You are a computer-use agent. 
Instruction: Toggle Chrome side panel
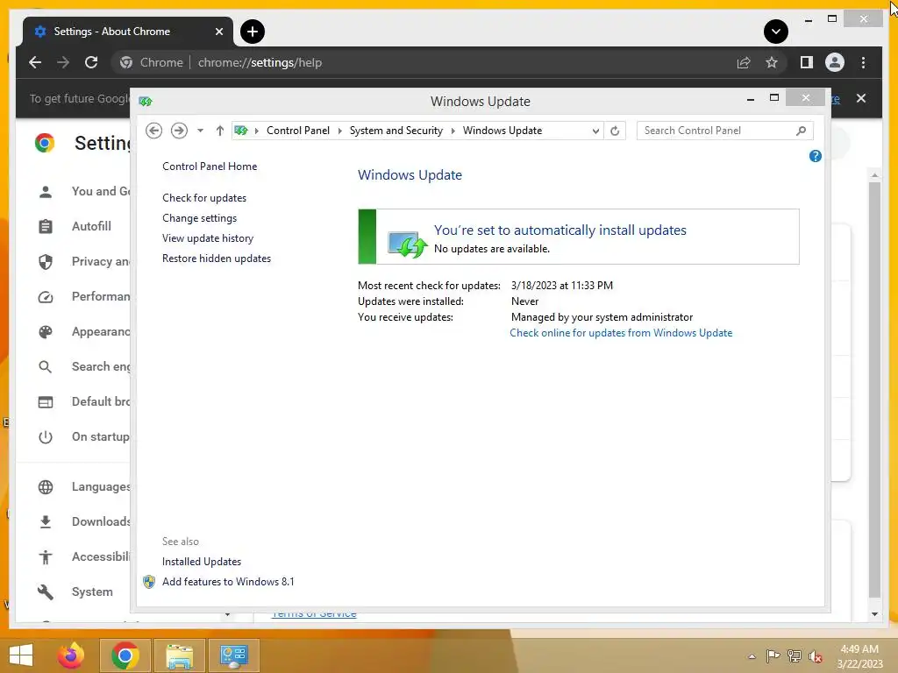807,62
